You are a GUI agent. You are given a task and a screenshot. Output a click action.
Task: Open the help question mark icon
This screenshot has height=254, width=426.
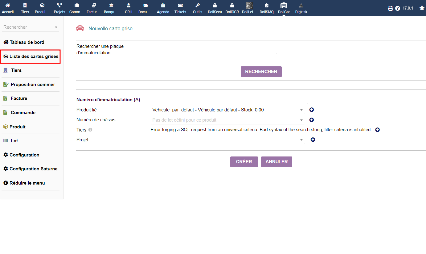coord(397,8)
